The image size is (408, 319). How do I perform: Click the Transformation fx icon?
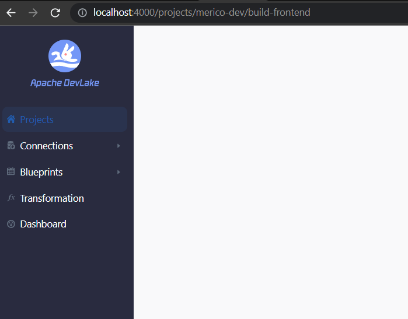click(11, 198)
